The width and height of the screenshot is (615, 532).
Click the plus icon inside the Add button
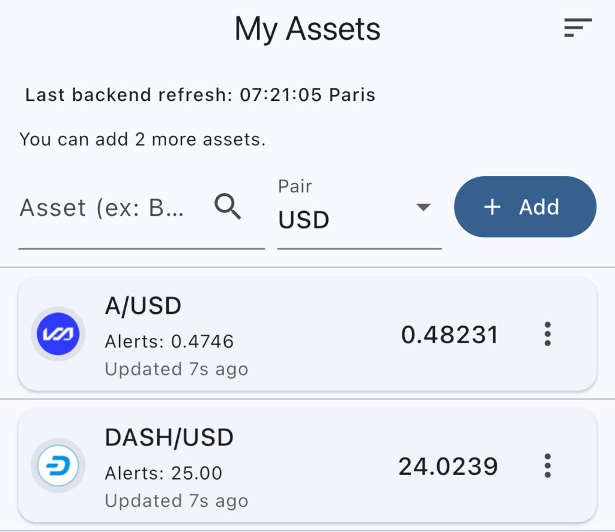pos(492,207)
